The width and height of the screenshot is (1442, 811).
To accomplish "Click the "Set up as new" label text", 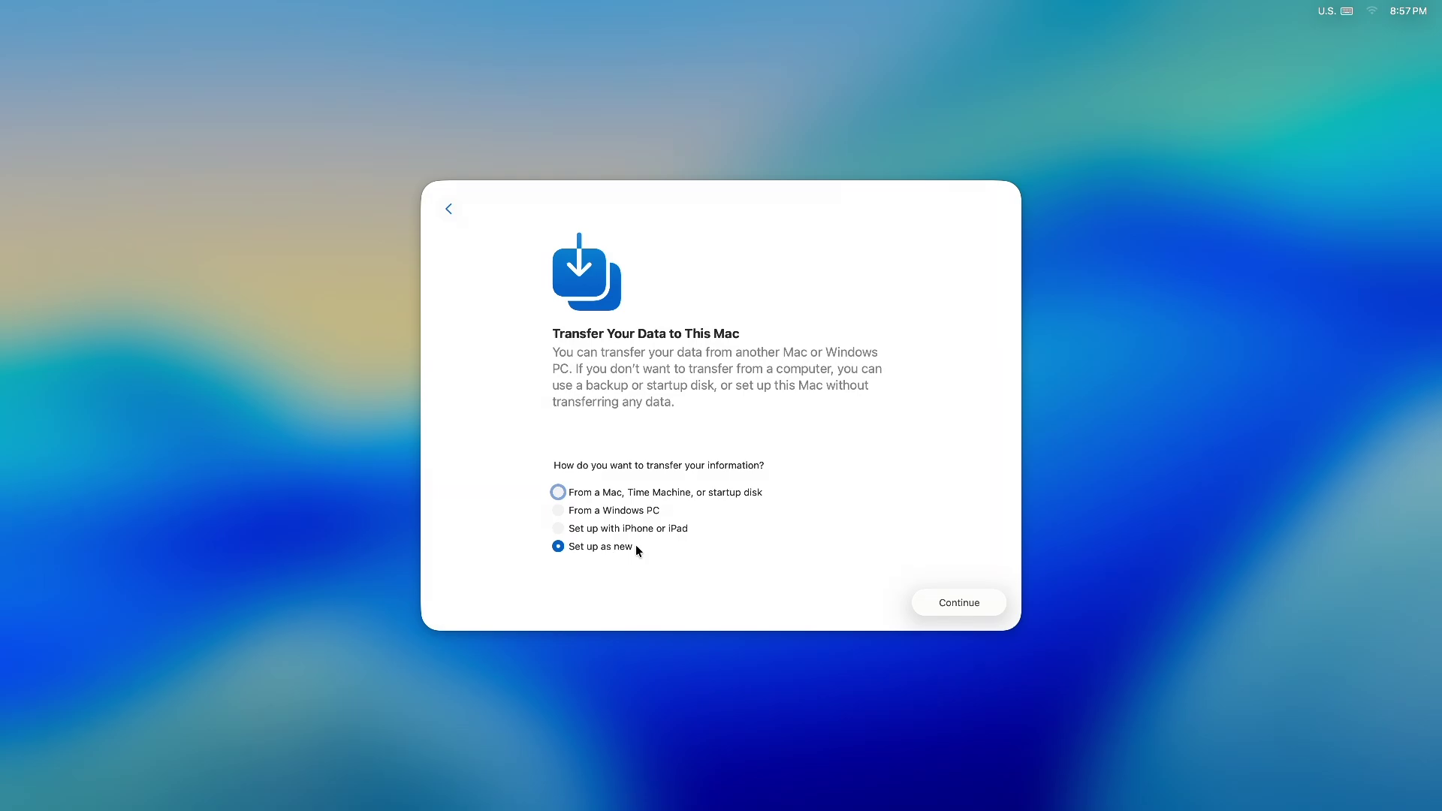I will coord(600,546).
